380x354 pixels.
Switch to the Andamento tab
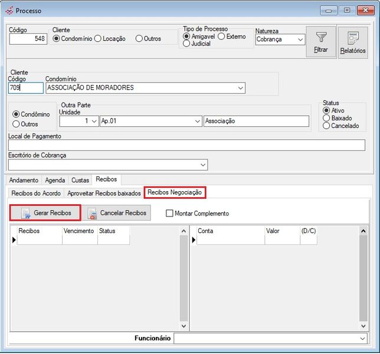(24, 180)
